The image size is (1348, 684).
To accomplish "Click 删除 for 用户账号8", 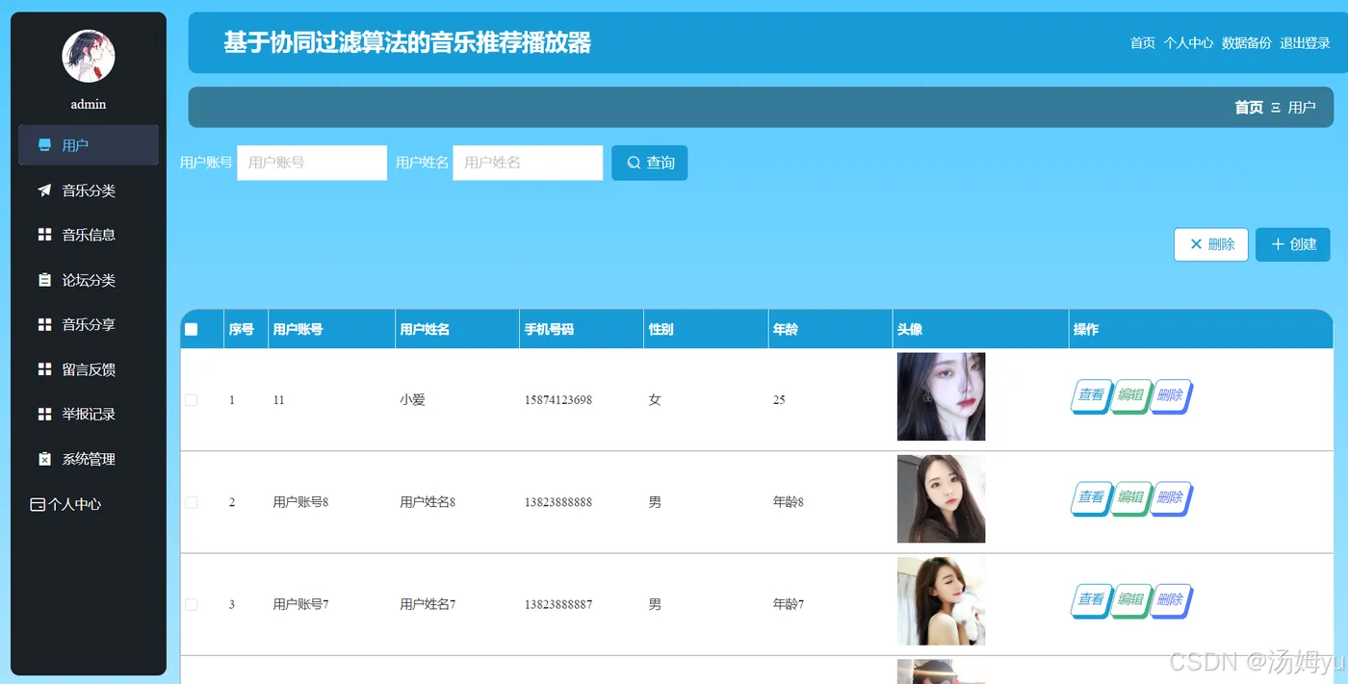I will coord(1171,497).
